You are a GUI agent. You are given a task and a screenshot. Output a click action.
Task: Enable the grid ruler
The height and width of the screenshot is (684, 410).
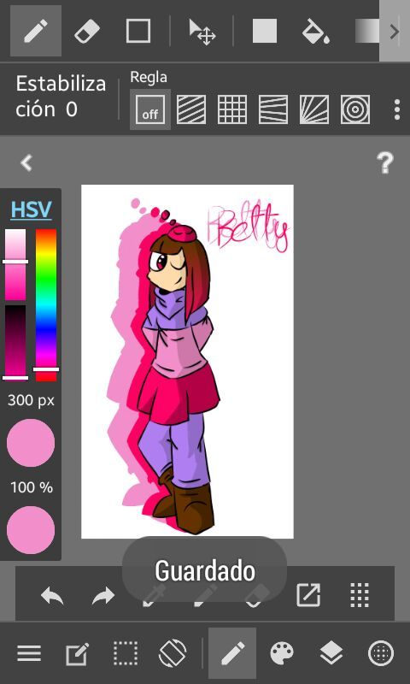[232, 109]
